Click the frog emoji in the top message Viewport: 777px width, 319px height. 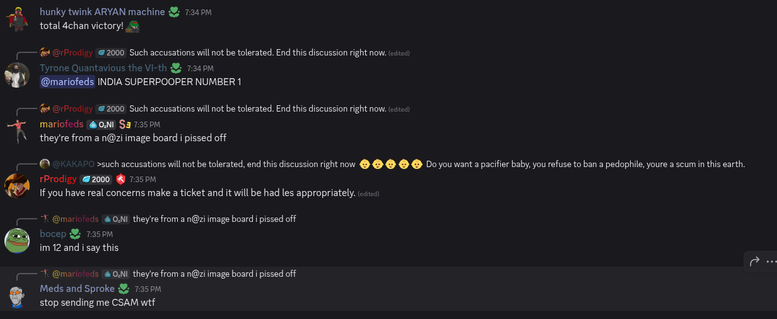point(133,26)
